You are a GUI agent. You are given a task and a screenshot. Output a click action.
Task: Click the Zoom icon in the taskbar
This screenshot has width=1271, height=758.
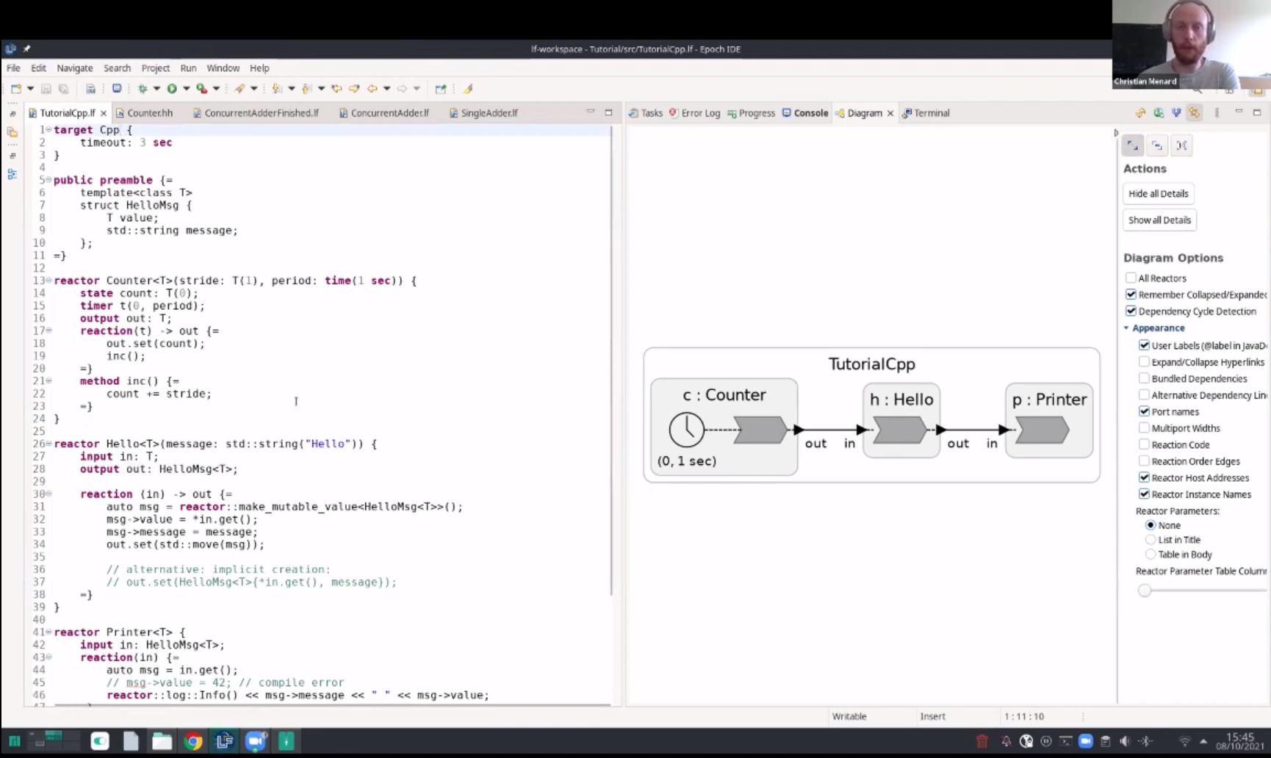(x=256, y=741)
